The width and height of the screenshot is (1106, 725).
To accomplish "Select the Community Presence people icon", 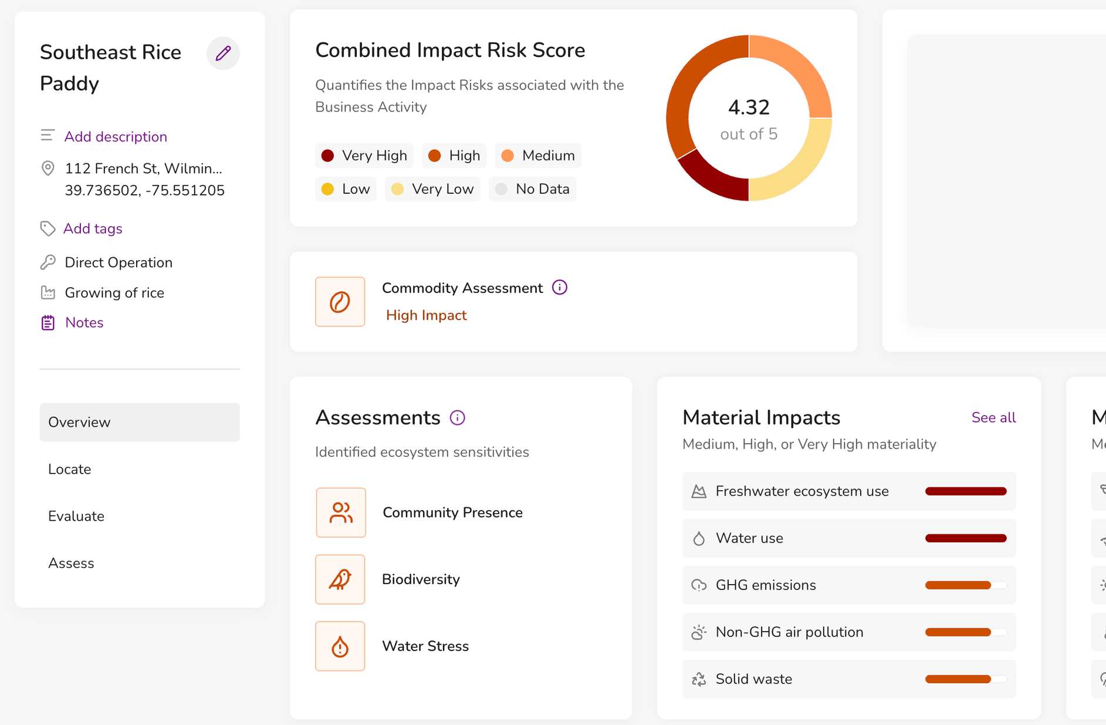I will (x=341, y=512).
